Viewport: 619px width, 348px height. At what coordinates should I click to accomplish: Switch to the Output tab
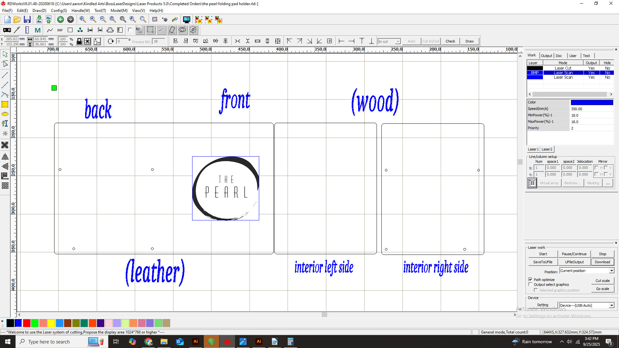tap(546, 56)
